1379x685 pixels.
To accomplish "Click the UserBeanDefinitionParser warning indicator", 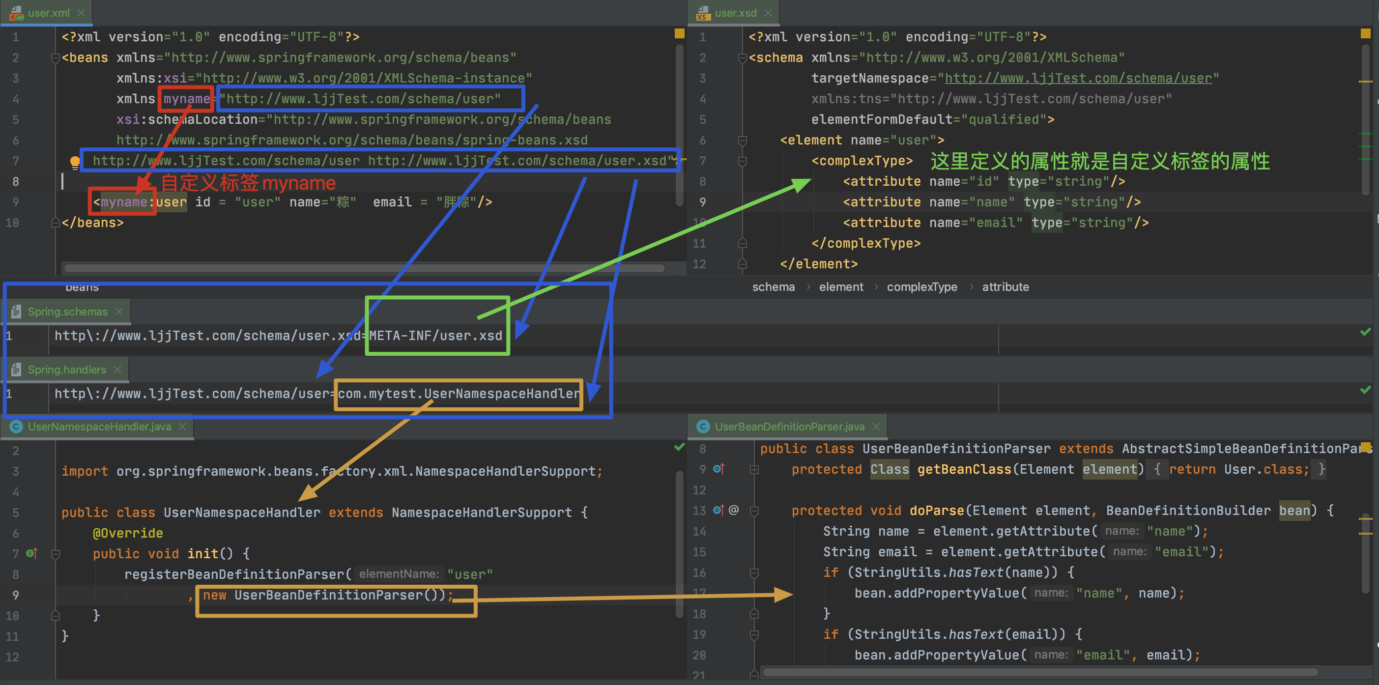I will [1366, 447].
